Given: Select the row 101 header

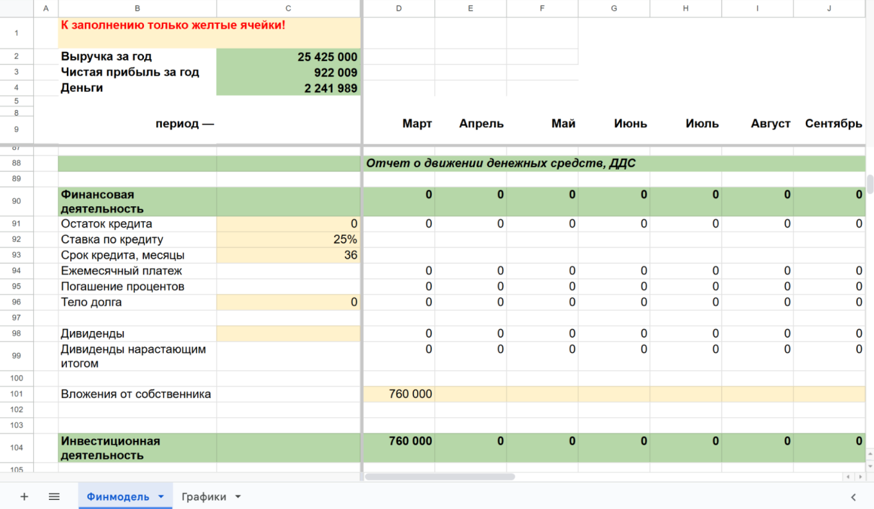Looking at the screenshot, I should (x=17, y=394).
